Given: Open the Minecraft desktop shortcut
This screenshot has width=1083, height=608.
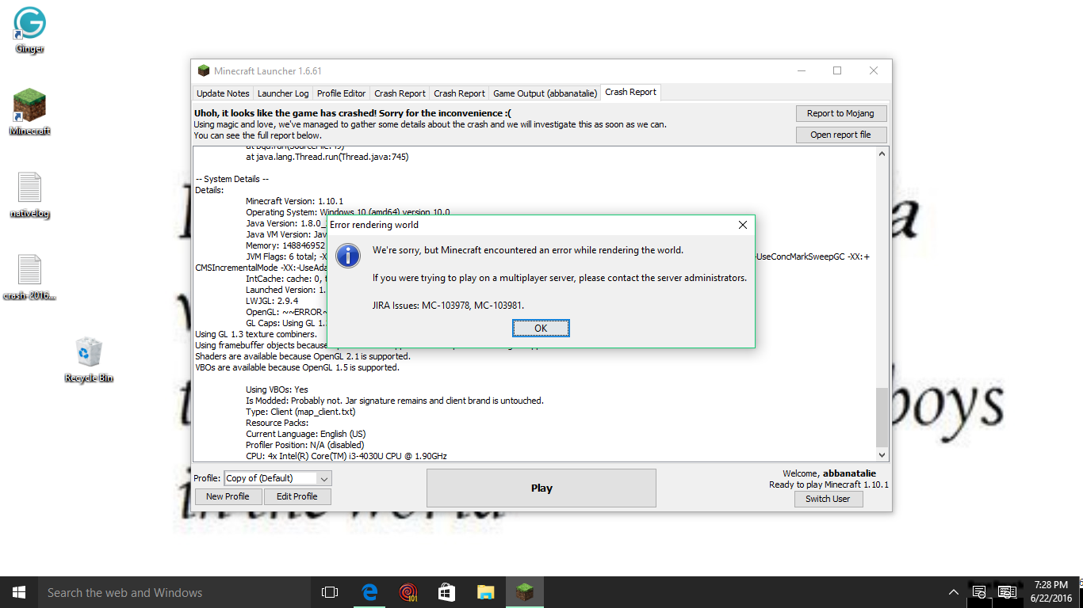Looking at the screenshot, I should [30, 107].
